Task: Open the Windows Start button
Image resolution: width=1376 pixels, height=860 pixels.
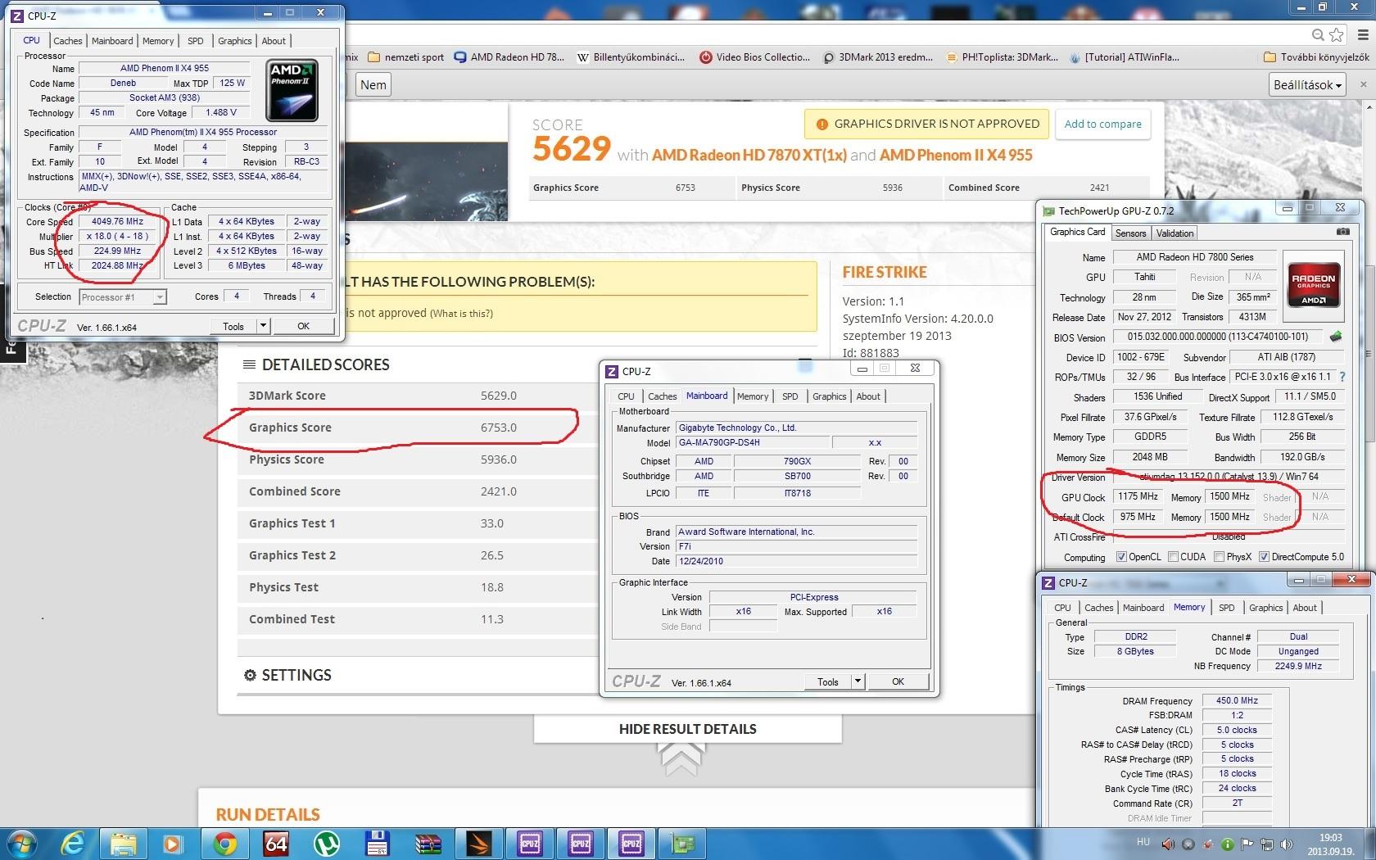Action: click(x=21, y=843)
